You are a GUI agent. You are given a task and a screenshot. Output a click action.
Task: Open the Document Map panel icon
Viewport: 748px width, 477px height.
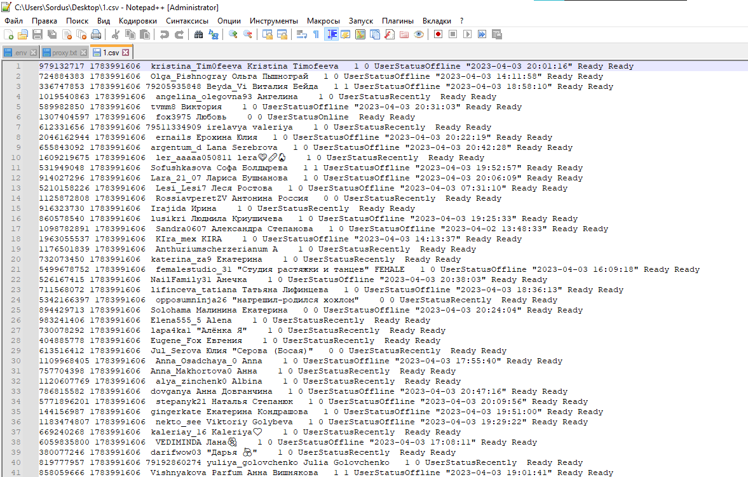coord(360,34)
